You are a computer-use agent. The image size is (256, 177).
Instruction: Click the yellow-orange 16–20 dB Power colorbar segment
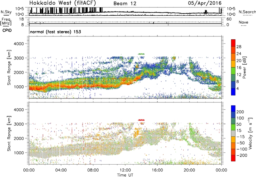[233, 64]
